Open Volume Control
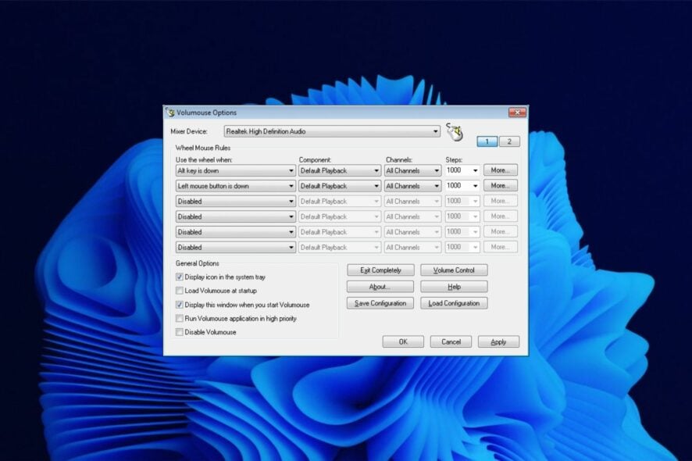The width and height of the screenshot is (692, 461). [x=454, y=270]
